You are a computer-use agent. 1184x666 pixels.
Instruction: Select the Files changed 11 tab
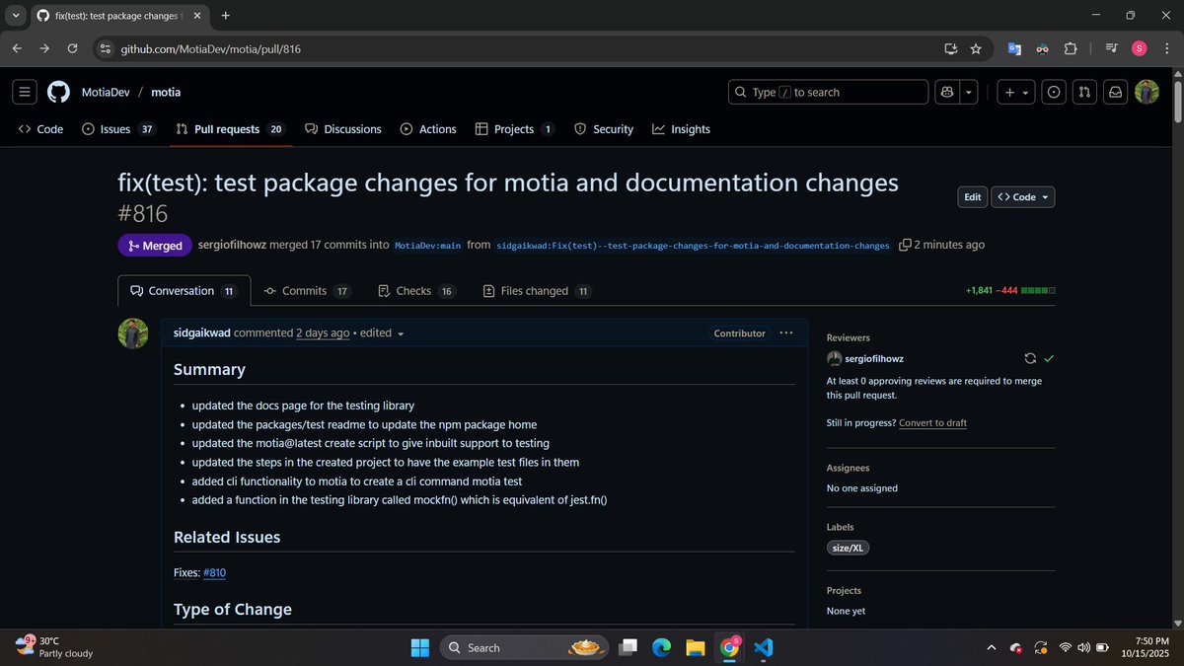[537, 291]
